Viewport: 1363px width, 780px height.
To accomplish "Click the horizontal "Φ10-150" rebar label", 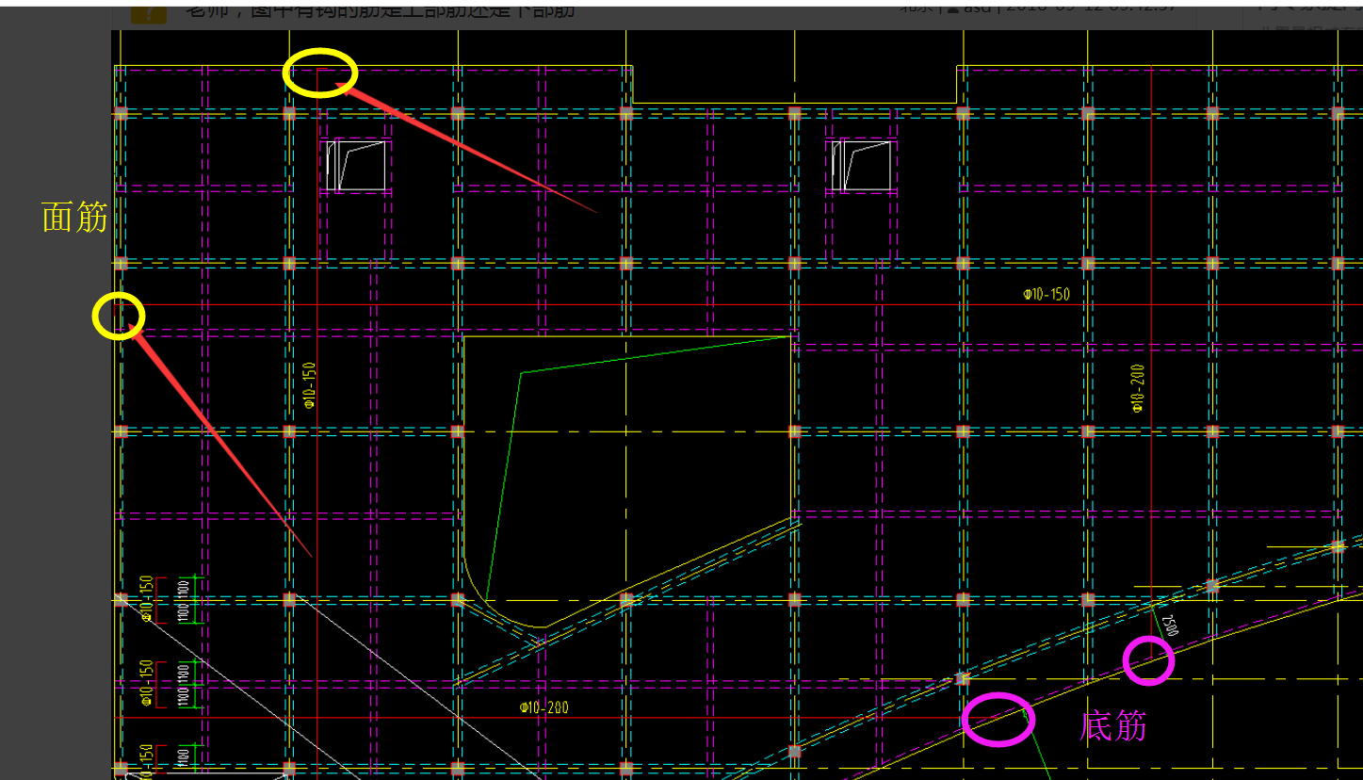I will 1047,294.
